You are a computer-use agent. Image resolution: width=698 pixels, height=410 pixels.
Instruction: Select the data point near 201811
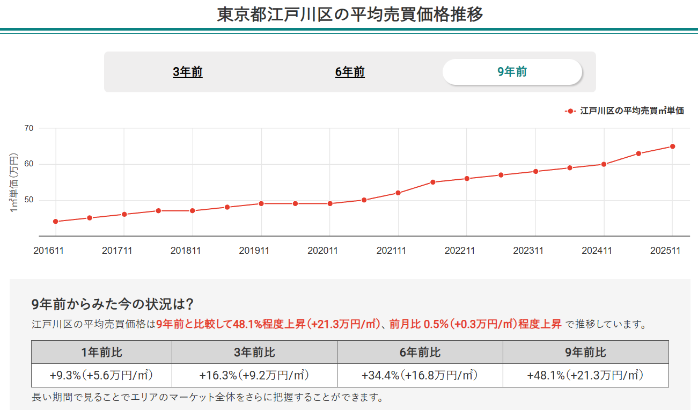tap(193, 211)
